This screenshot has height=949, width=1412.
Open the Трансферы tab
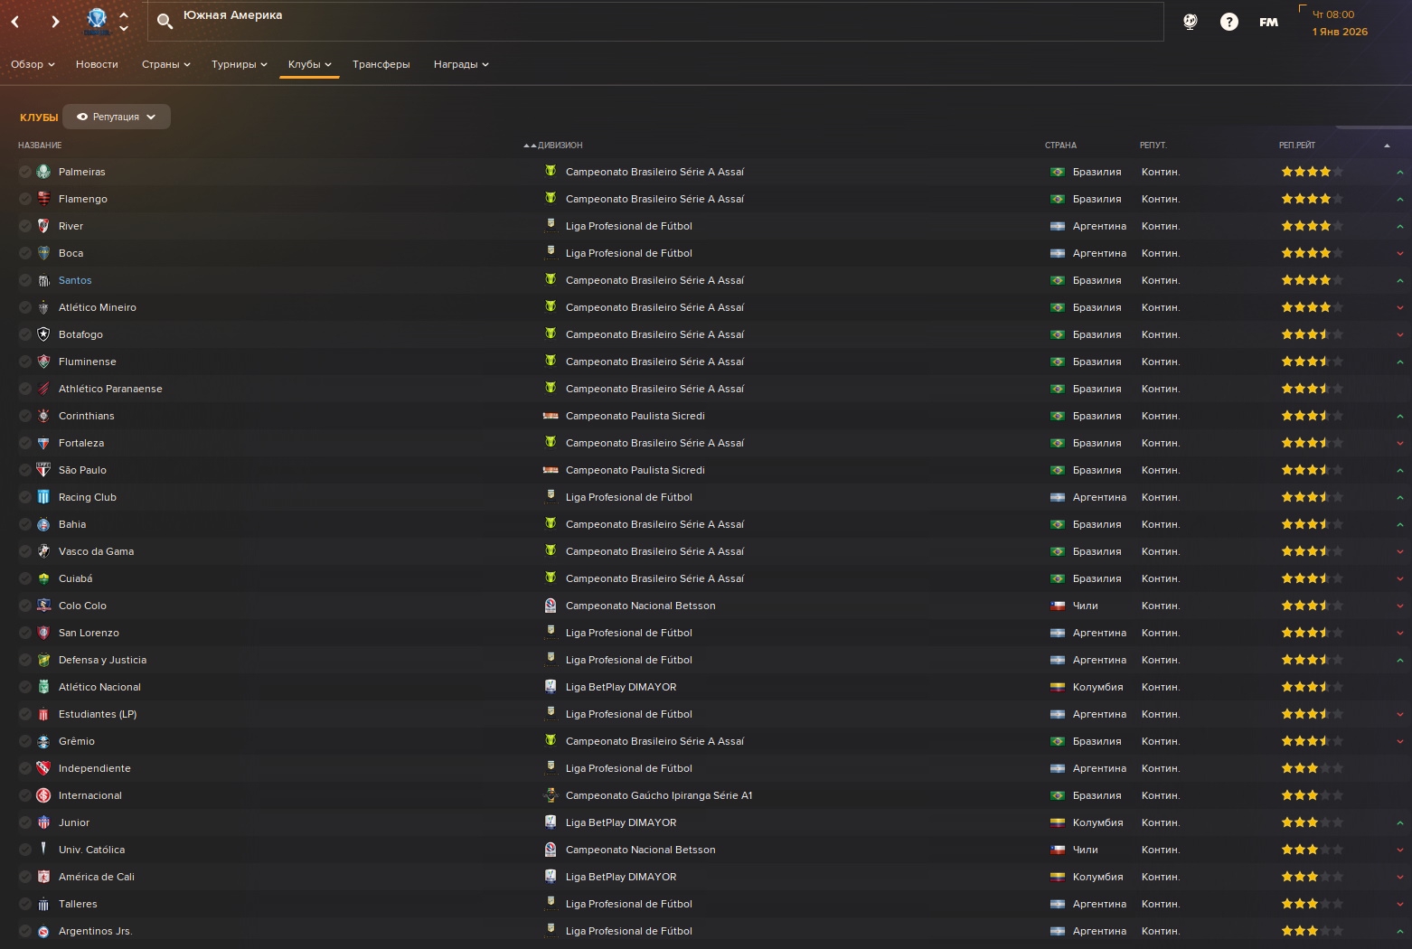tap(381, 64)
